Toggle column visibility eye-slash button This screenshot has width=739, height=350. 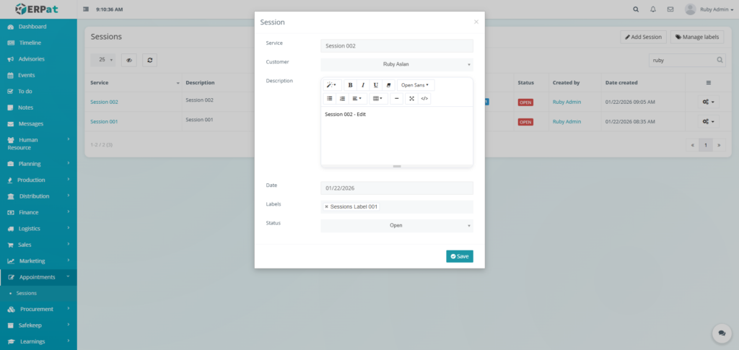click(x=129, y=60)
